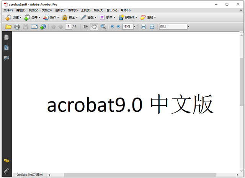The height and width of the screenshot is (178, 245).
Task: Choose the text Select tool
Action: [x=85, y=27]
